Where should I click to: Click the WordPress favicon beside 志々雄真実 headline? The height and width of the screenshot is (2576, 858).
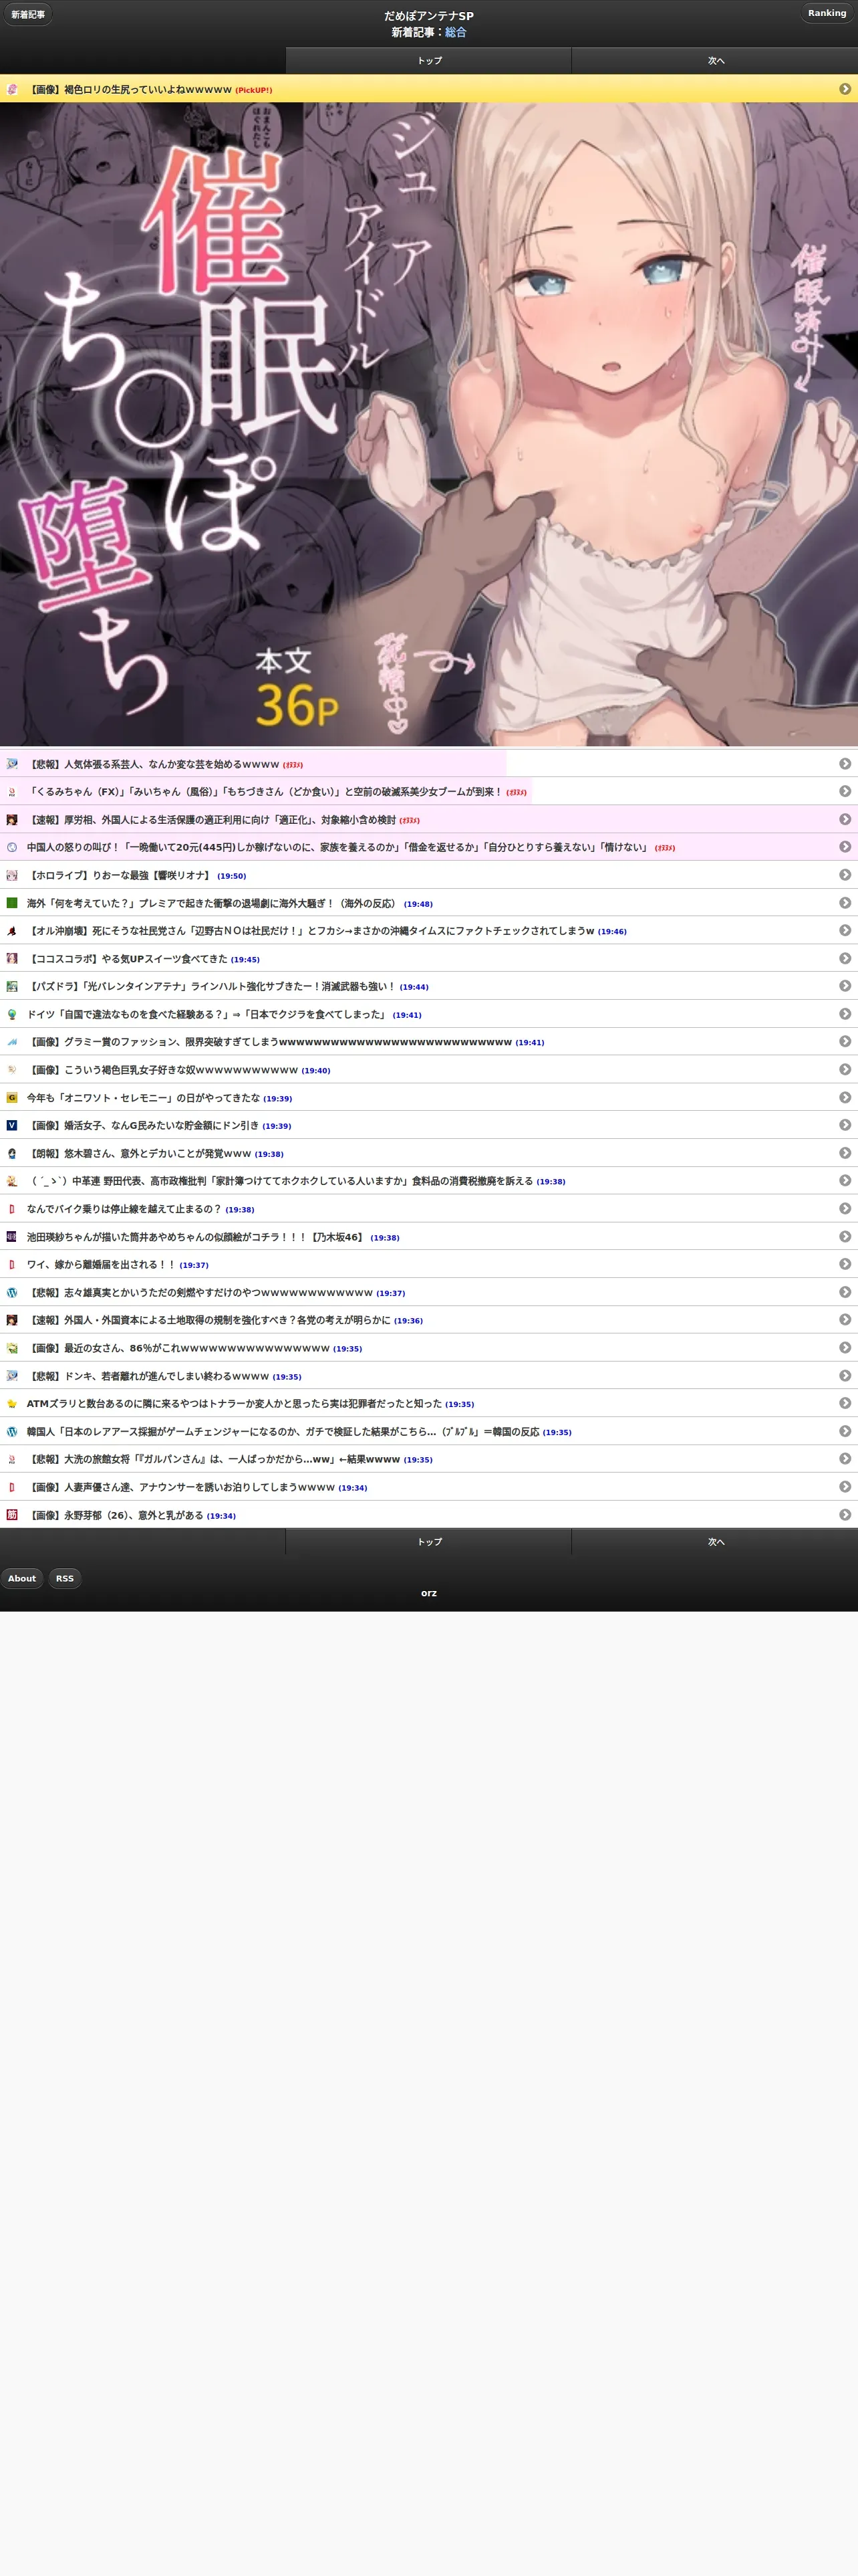[12, 1293]
